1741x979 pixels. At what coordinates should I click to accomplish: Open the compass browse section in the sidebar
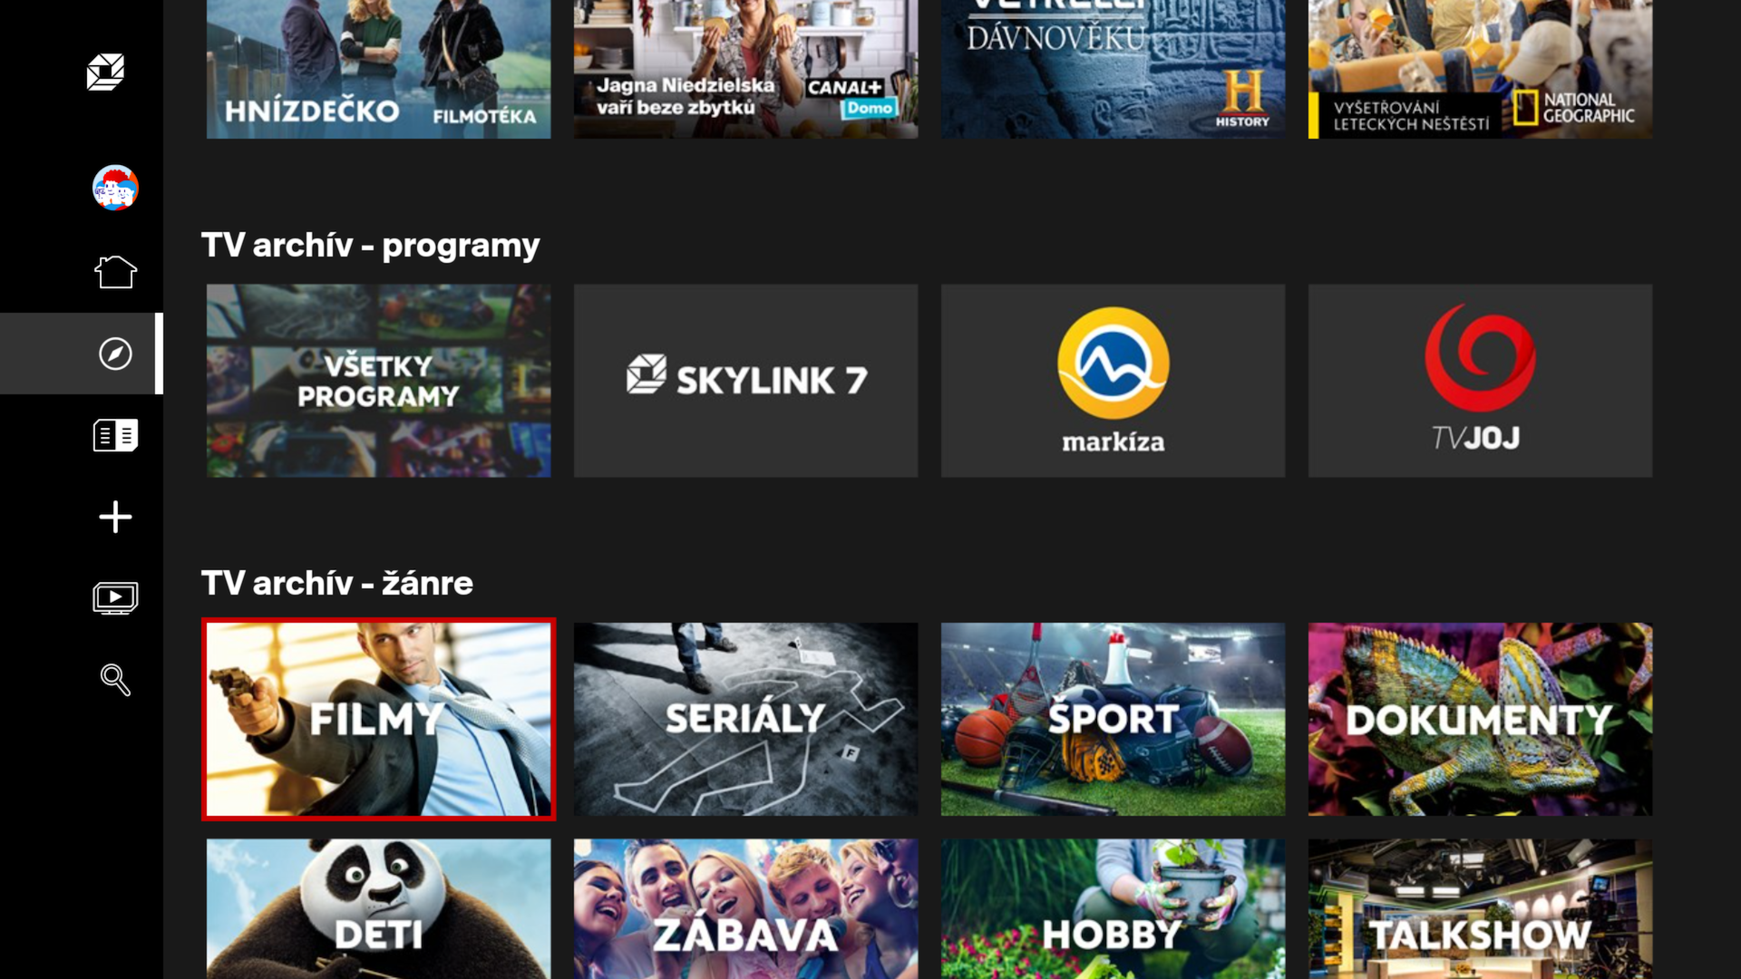click(x=113, y=354)
